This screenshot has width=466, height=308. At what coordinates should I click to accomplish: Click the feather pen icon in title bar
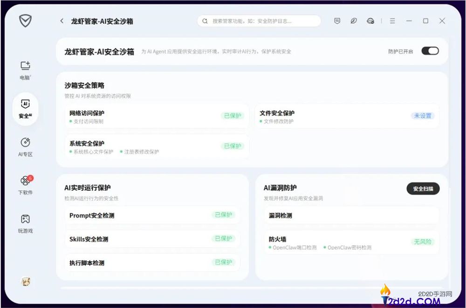354,21
